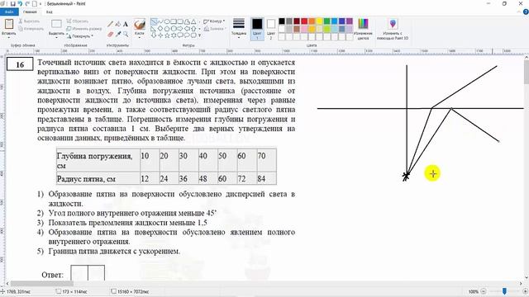Open the Rotate (Повернуть) dropdown

(x=79, y=36)
